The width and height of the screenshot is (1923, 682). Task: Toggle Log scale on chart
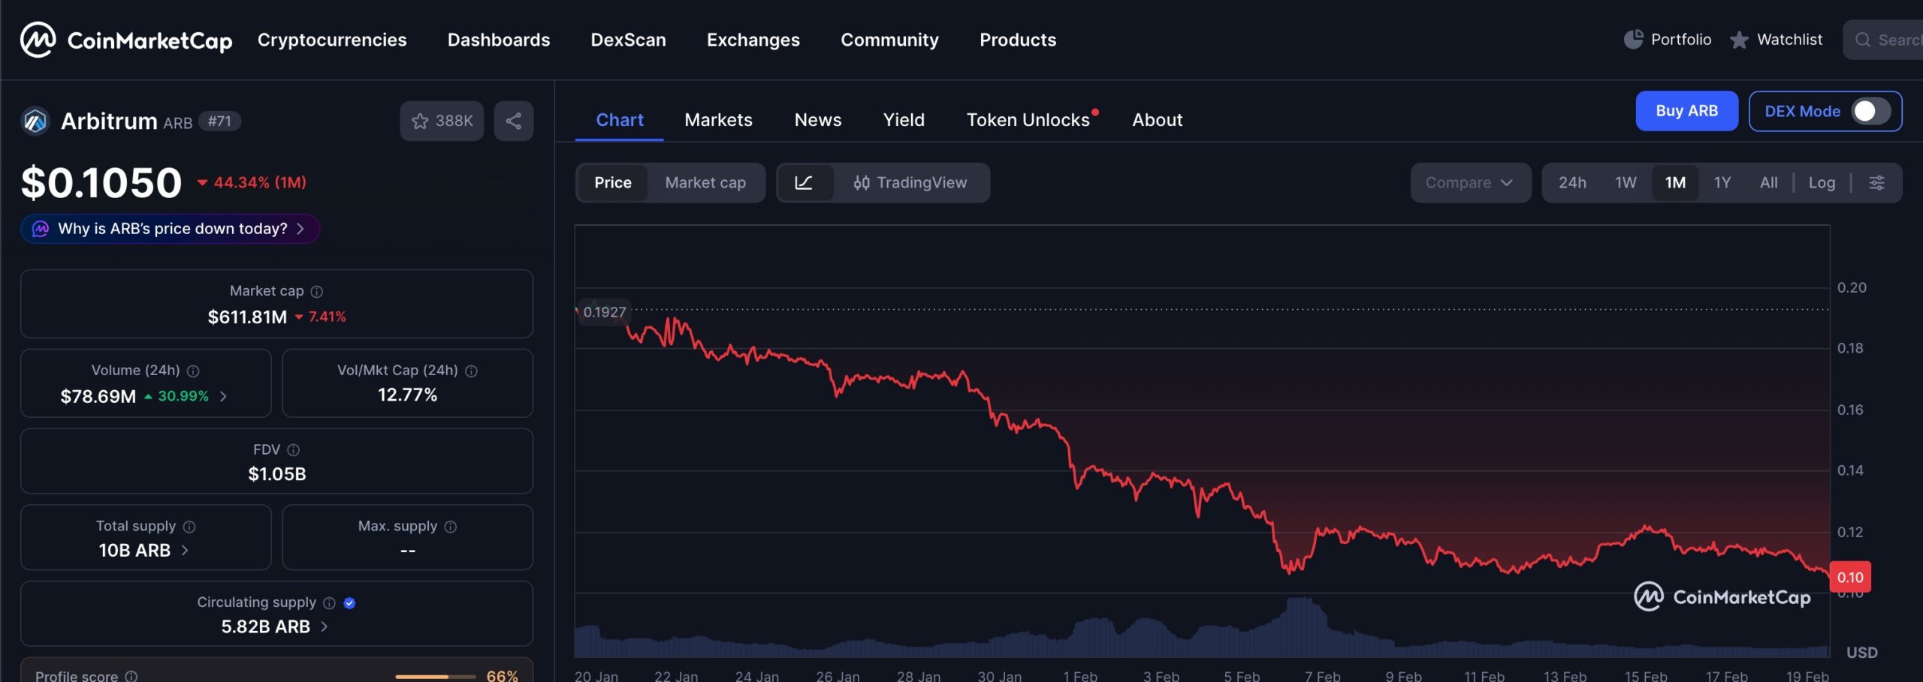1822,182
